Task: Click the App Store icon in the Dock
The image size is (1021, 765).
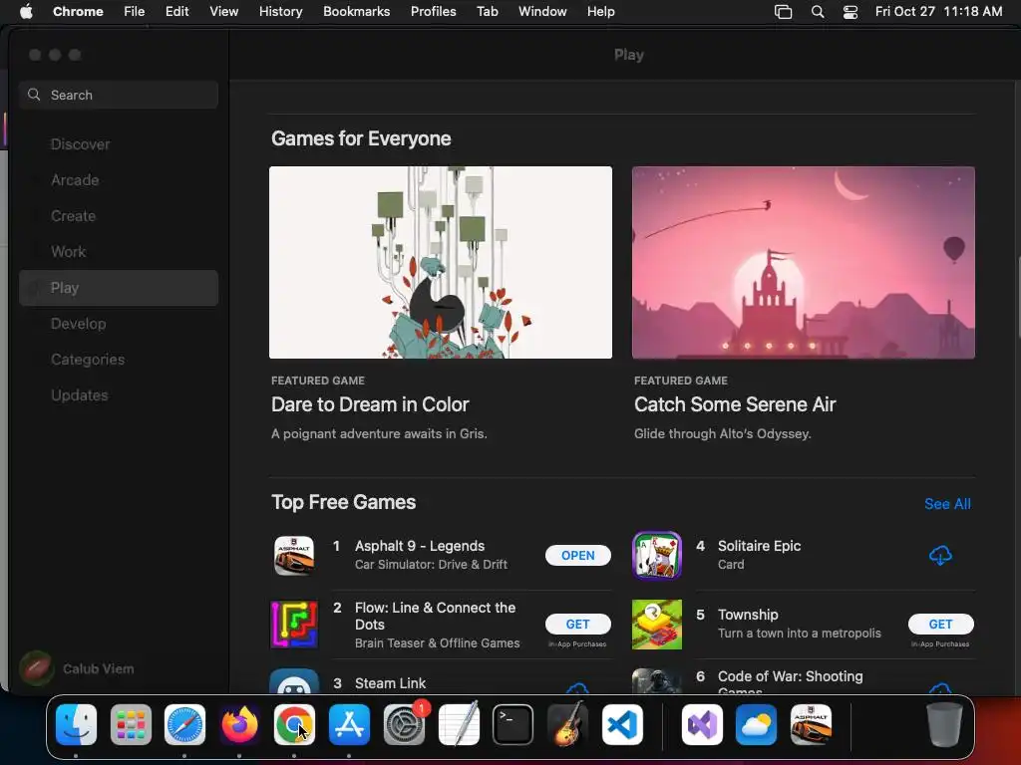Action: pyautogui.click(x=349, y=725)
